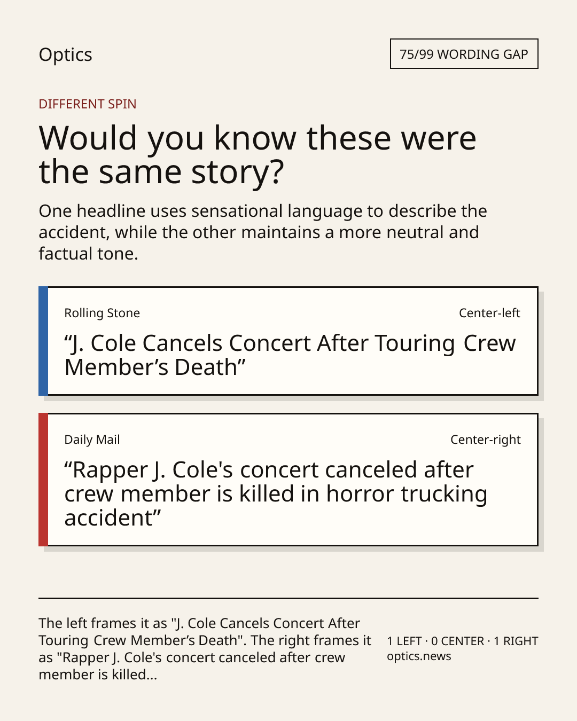This screenshot has width=577, height=721.
Task: Click the red bar on Daily Mail card
Action: point(43,480)
